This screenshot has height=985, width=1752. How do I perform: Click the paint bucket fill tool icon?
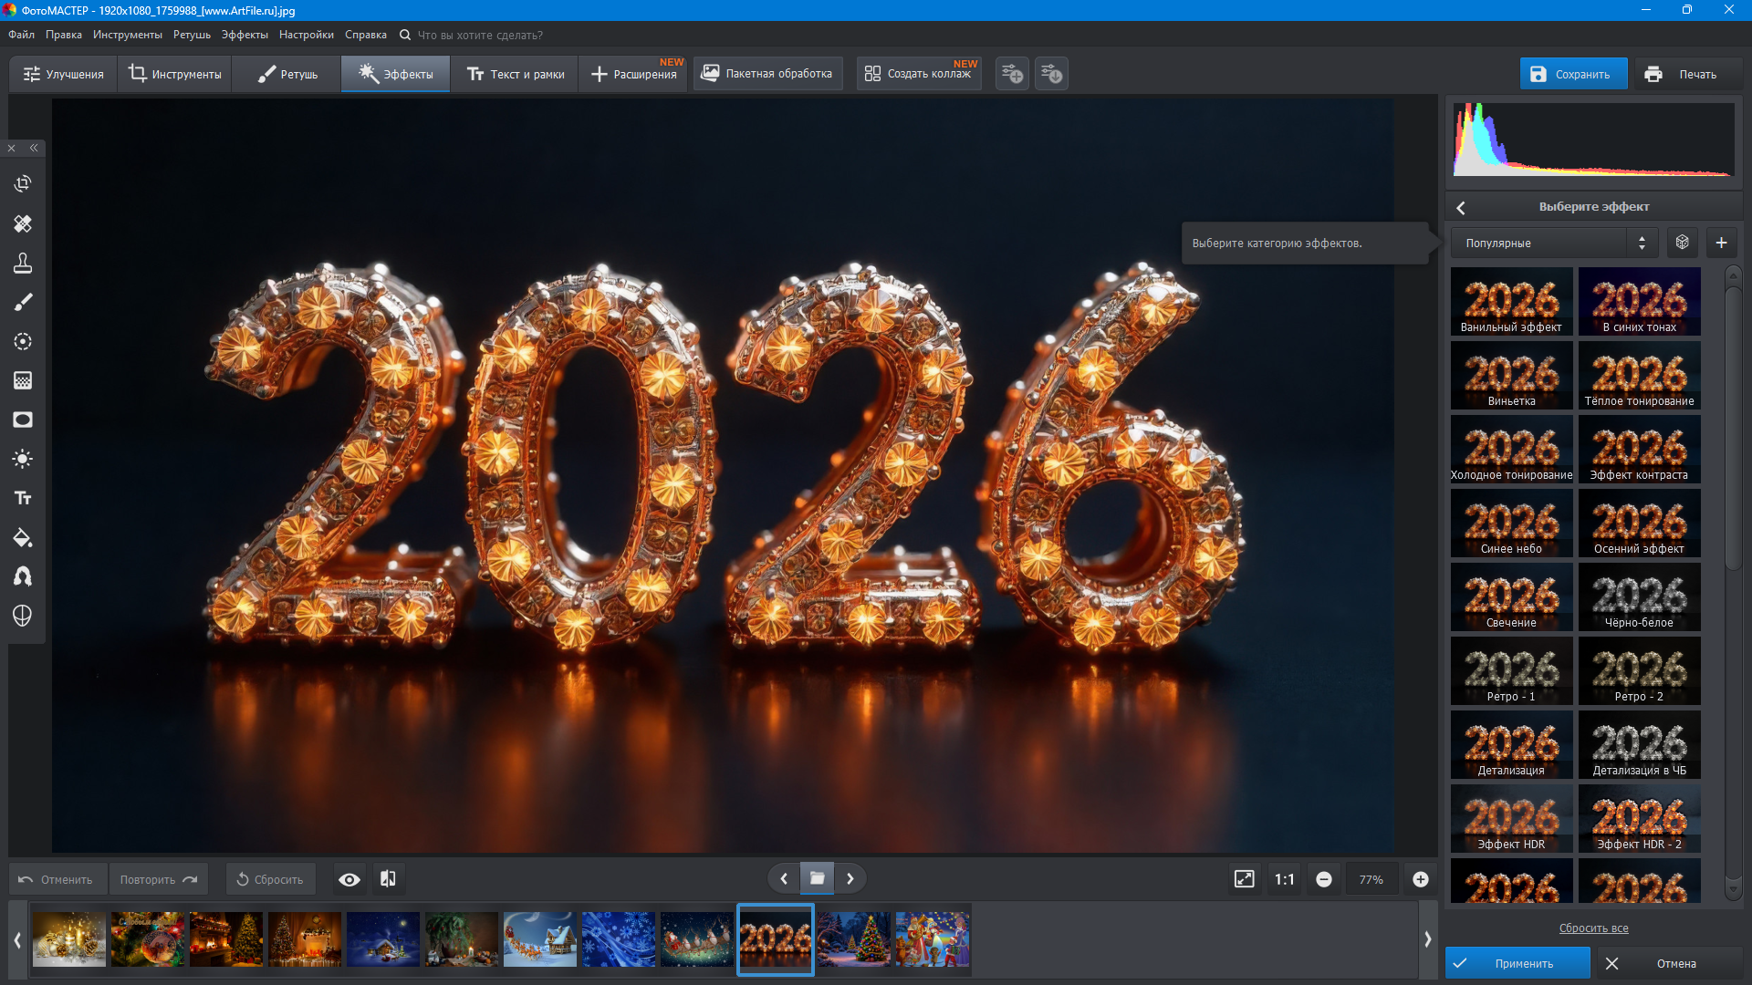click(23, 537)
